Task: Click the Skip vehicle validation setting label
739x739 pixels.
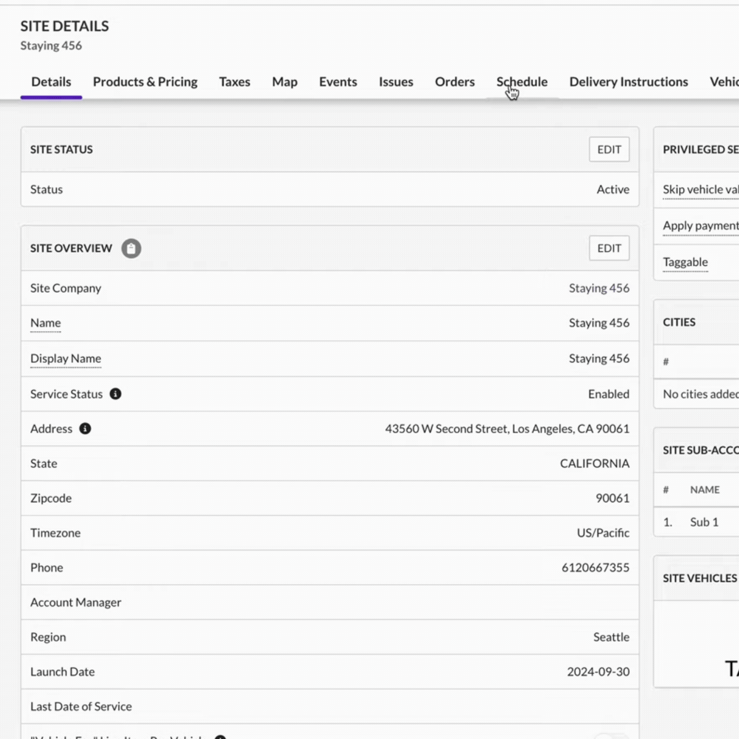Action: point(701,190)
